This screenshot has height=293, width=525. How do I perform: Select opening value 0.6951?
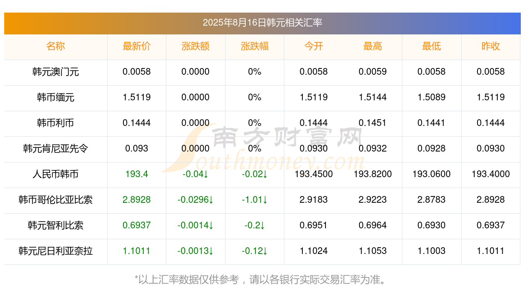[314, 225]
